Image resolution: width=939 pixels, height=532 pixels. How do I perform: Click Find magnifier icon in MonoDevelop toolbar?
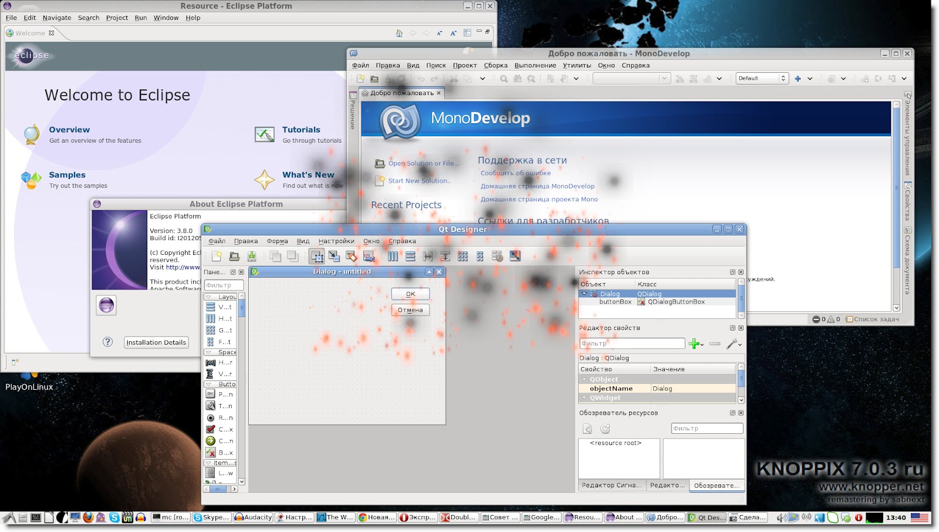pos(504,79)
